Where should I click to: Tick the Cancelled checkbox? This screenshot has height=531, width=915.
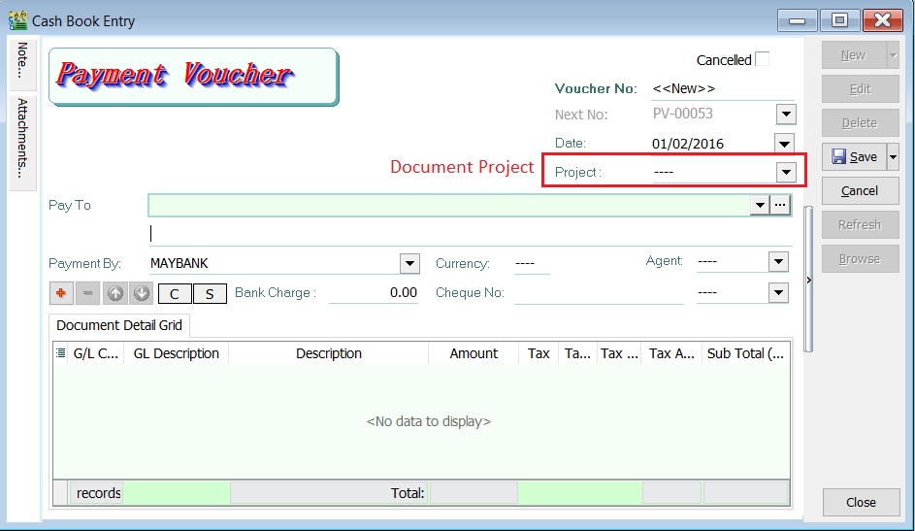pos(763,59)
